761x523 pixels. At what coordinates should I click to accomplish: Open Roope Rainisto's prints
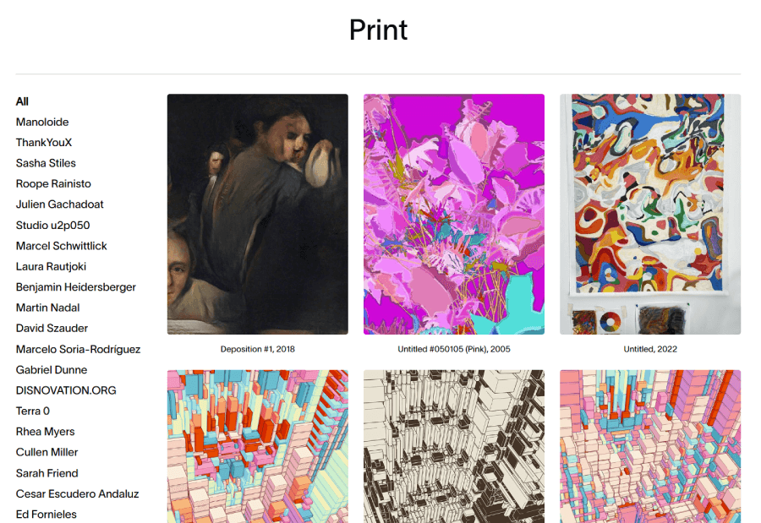(53, 184)
